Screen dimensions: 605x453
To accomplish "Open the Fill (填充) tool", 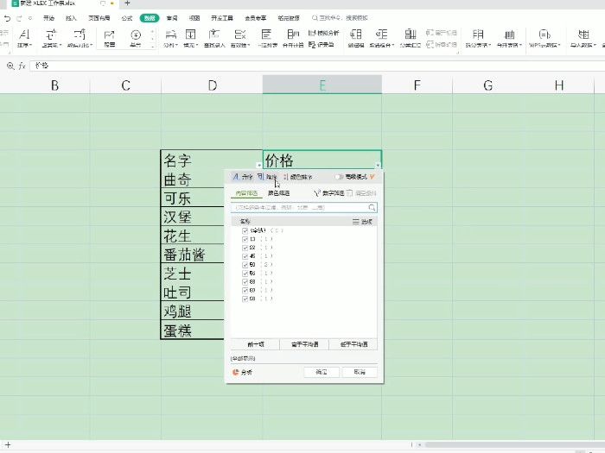I will [191, 38].
